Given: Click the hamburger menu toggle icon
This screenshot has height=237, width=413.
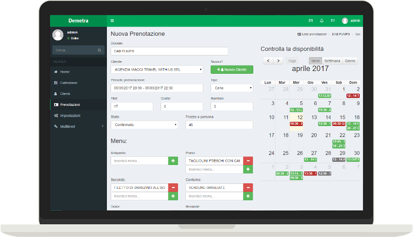Looking at the screenshot, I should click(112, 21).
